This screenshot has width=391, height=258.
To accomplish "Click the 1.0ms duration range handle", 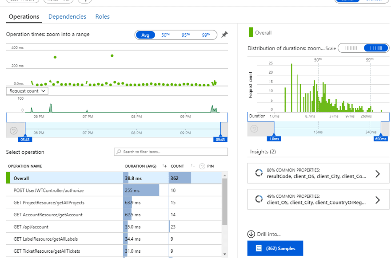I will pyautogui.click(x=274, y=139).
